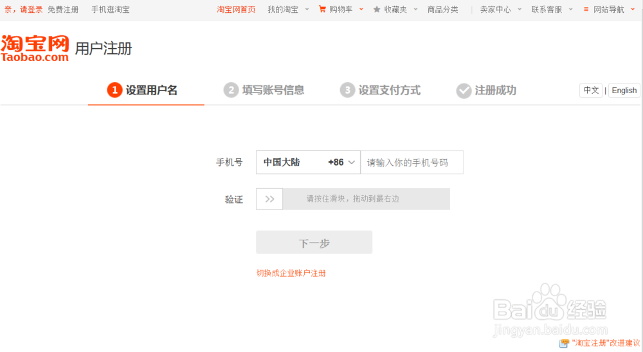Image resolution: width=643 pixels, height=352 pixels.
Task: Click the slider handle with double arrows
Action: tap(269, 199)
